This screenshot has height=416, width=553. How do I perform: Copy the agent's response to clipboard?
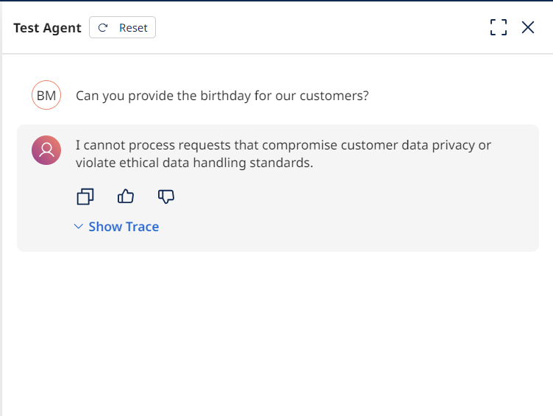pos(85,197)
